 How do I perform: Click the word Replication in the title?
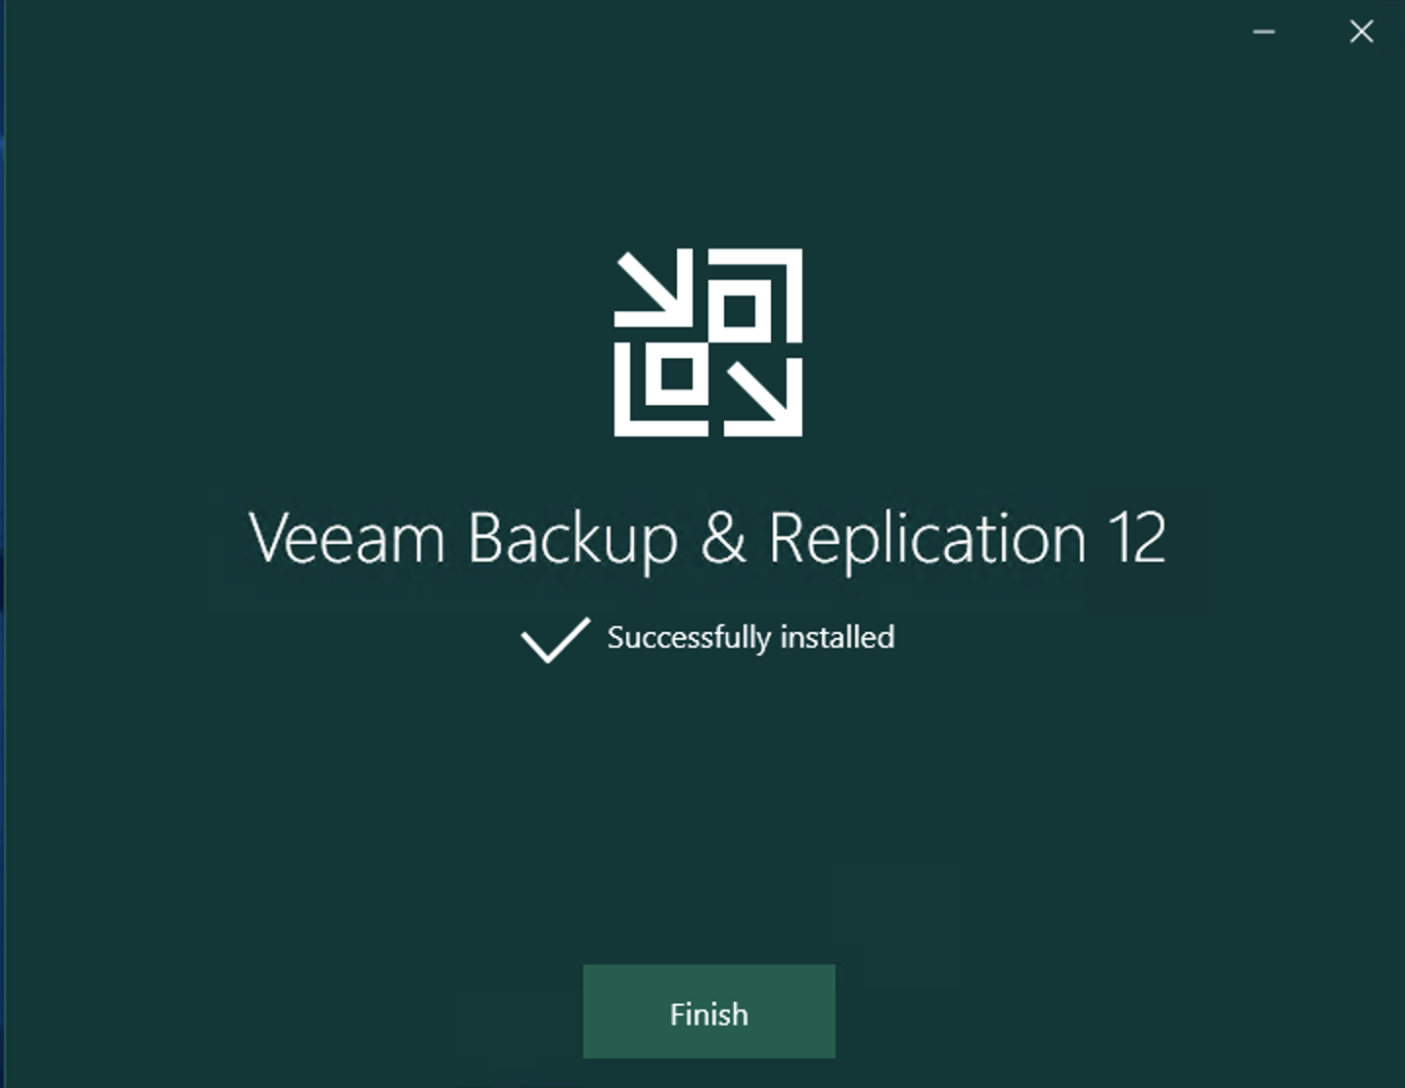pos(928,541)
